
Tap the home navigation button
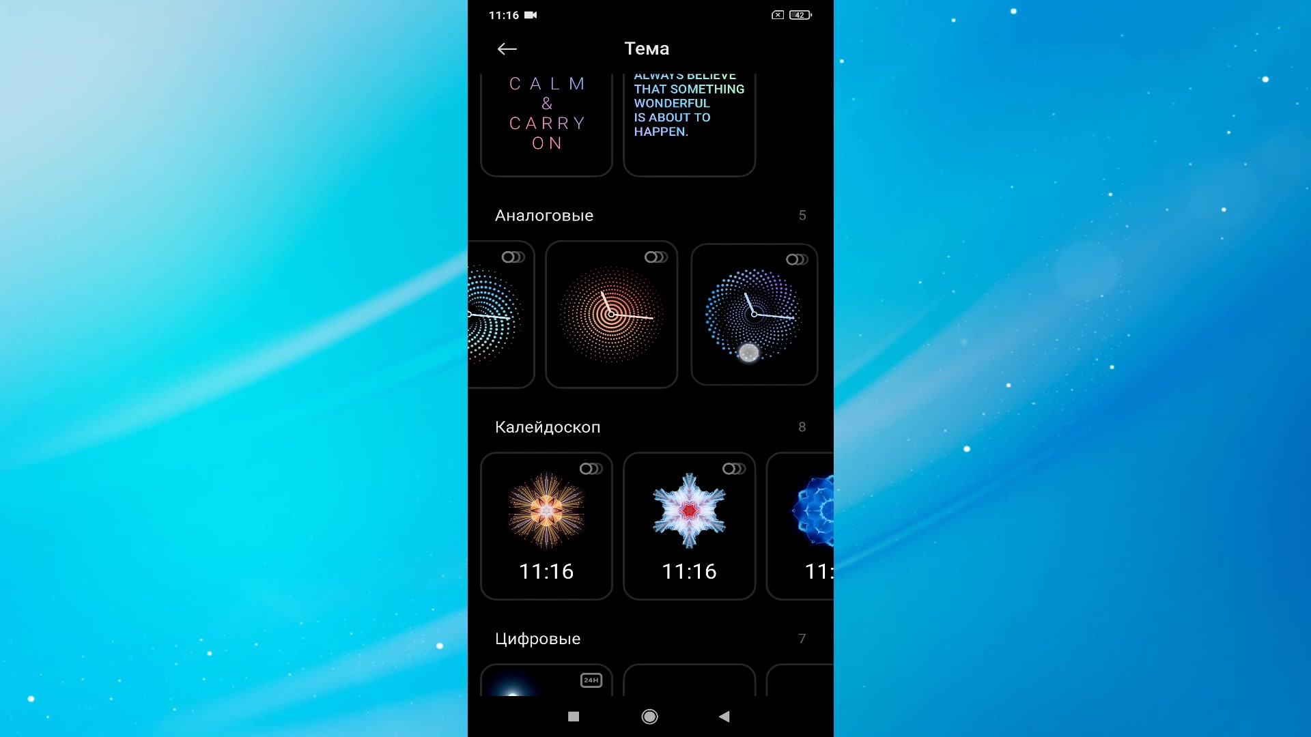coord(649,717)
